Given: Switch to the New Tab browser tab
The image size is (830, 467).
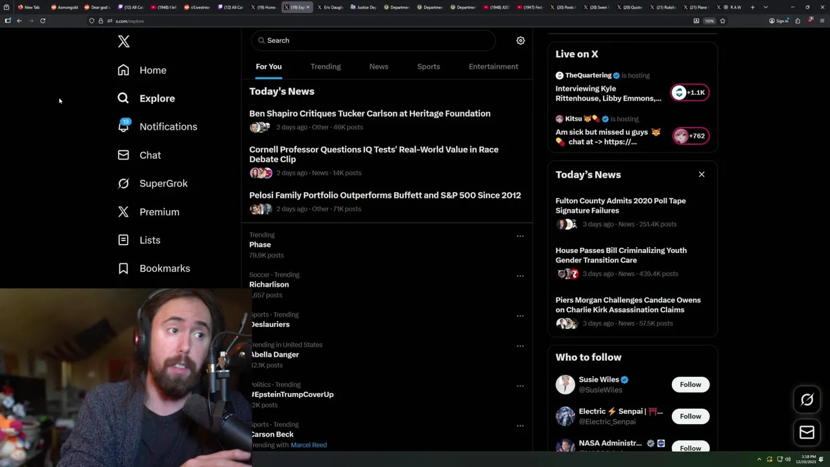Looking at the screenshot, I should 29,7.
